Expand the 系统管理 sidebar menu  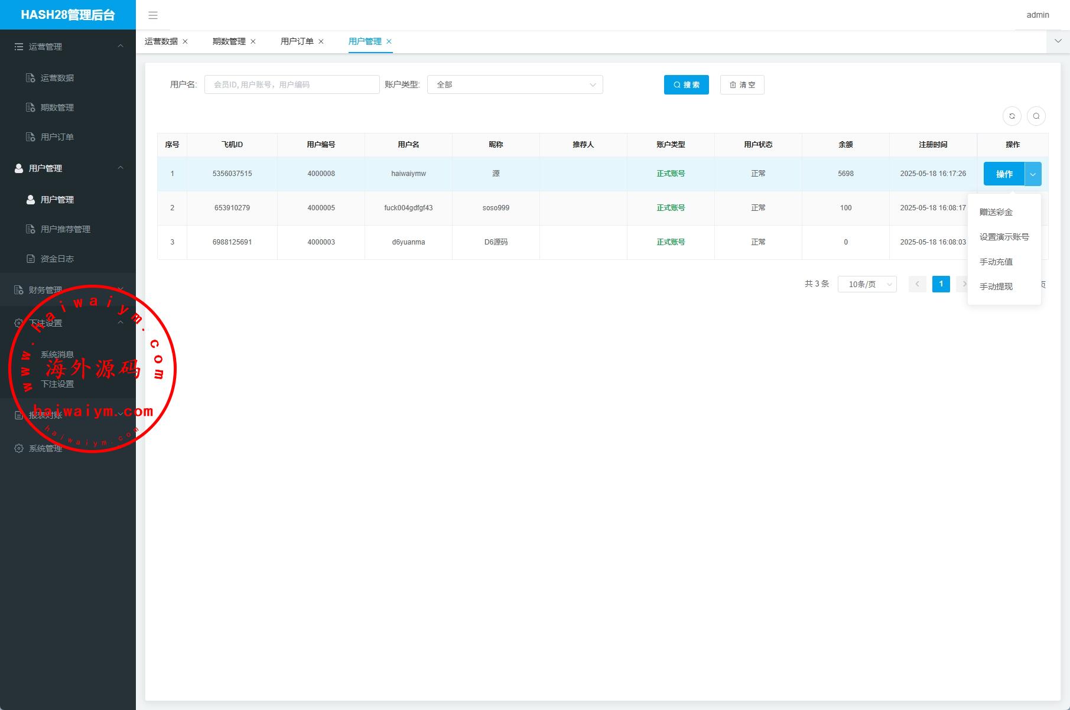[45, 448]
